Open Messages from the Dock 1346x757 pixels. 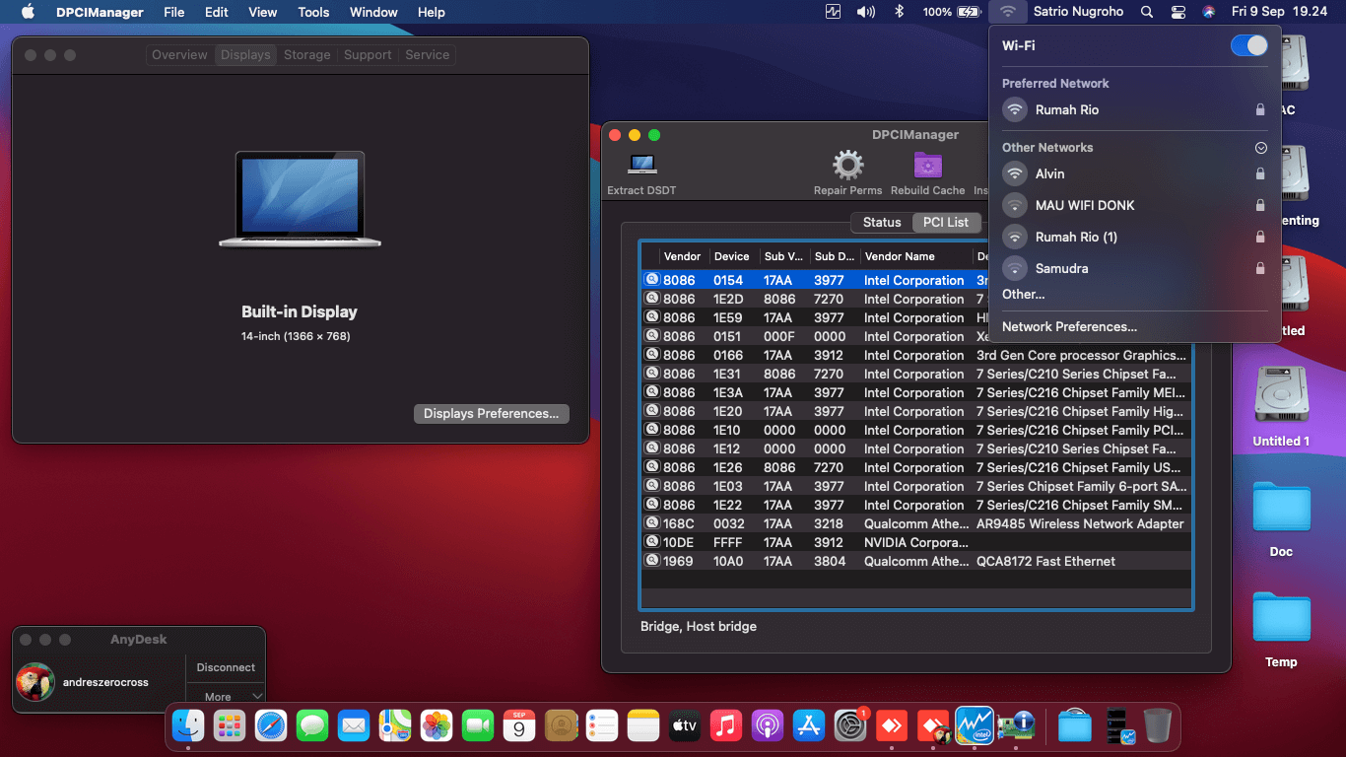pyautogui.click(x=312, y=726)
